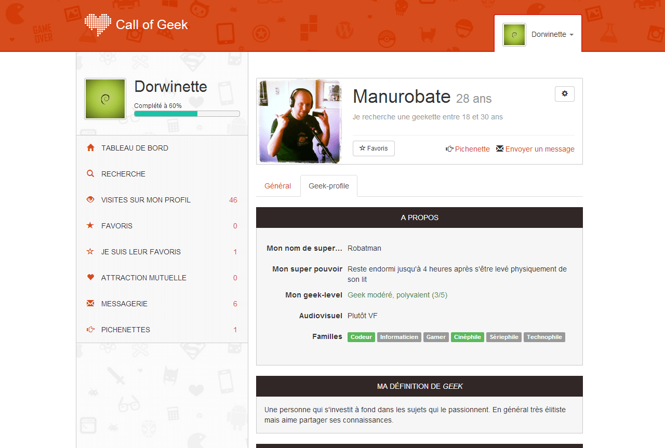Click the eye icon for profile visits
This screenshot has height=448, width=665.
click(90, 200)
